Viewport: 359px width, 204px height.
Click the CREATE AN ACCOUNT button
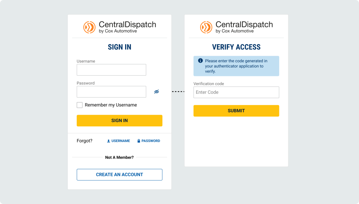coord(119,175)
